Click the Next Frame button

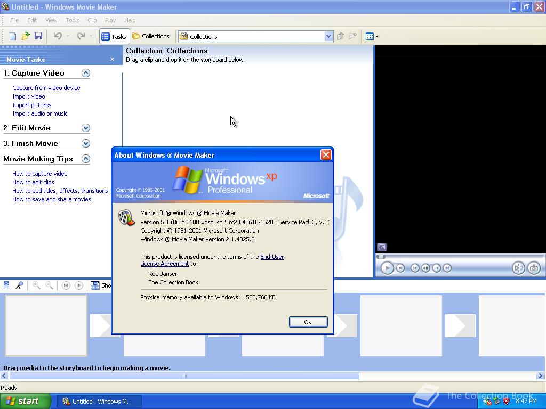[436, 268]
